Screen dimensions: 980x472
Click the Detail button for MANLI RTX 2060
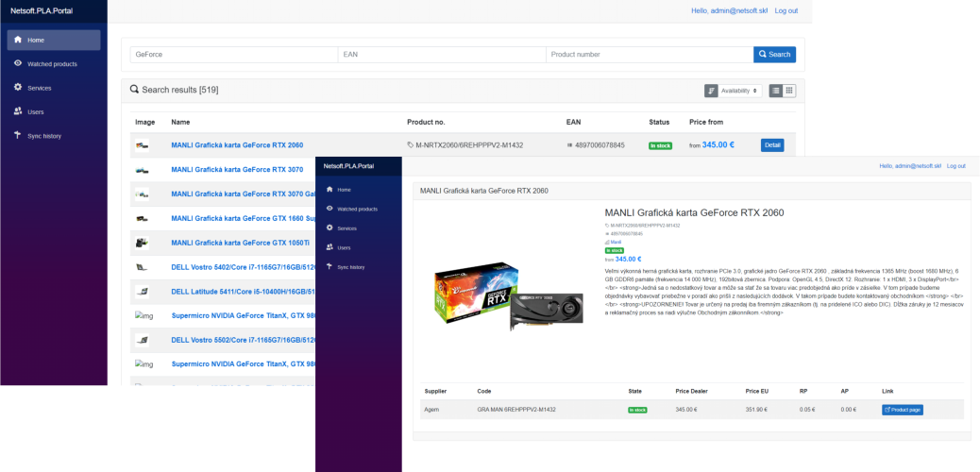coord(772,145)
